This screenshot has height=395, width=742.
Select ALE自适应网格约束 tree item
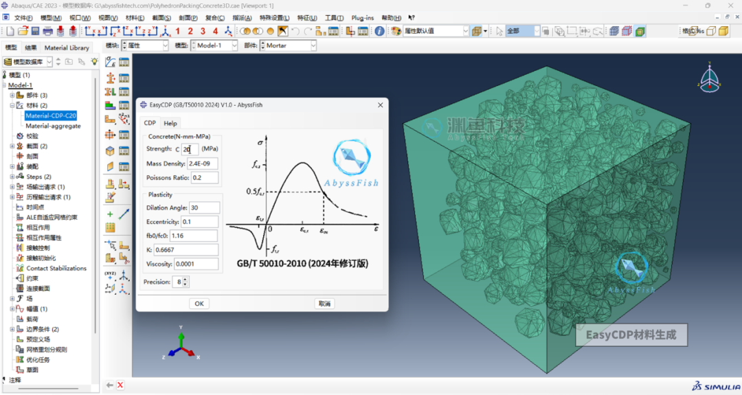coord(52,217)
